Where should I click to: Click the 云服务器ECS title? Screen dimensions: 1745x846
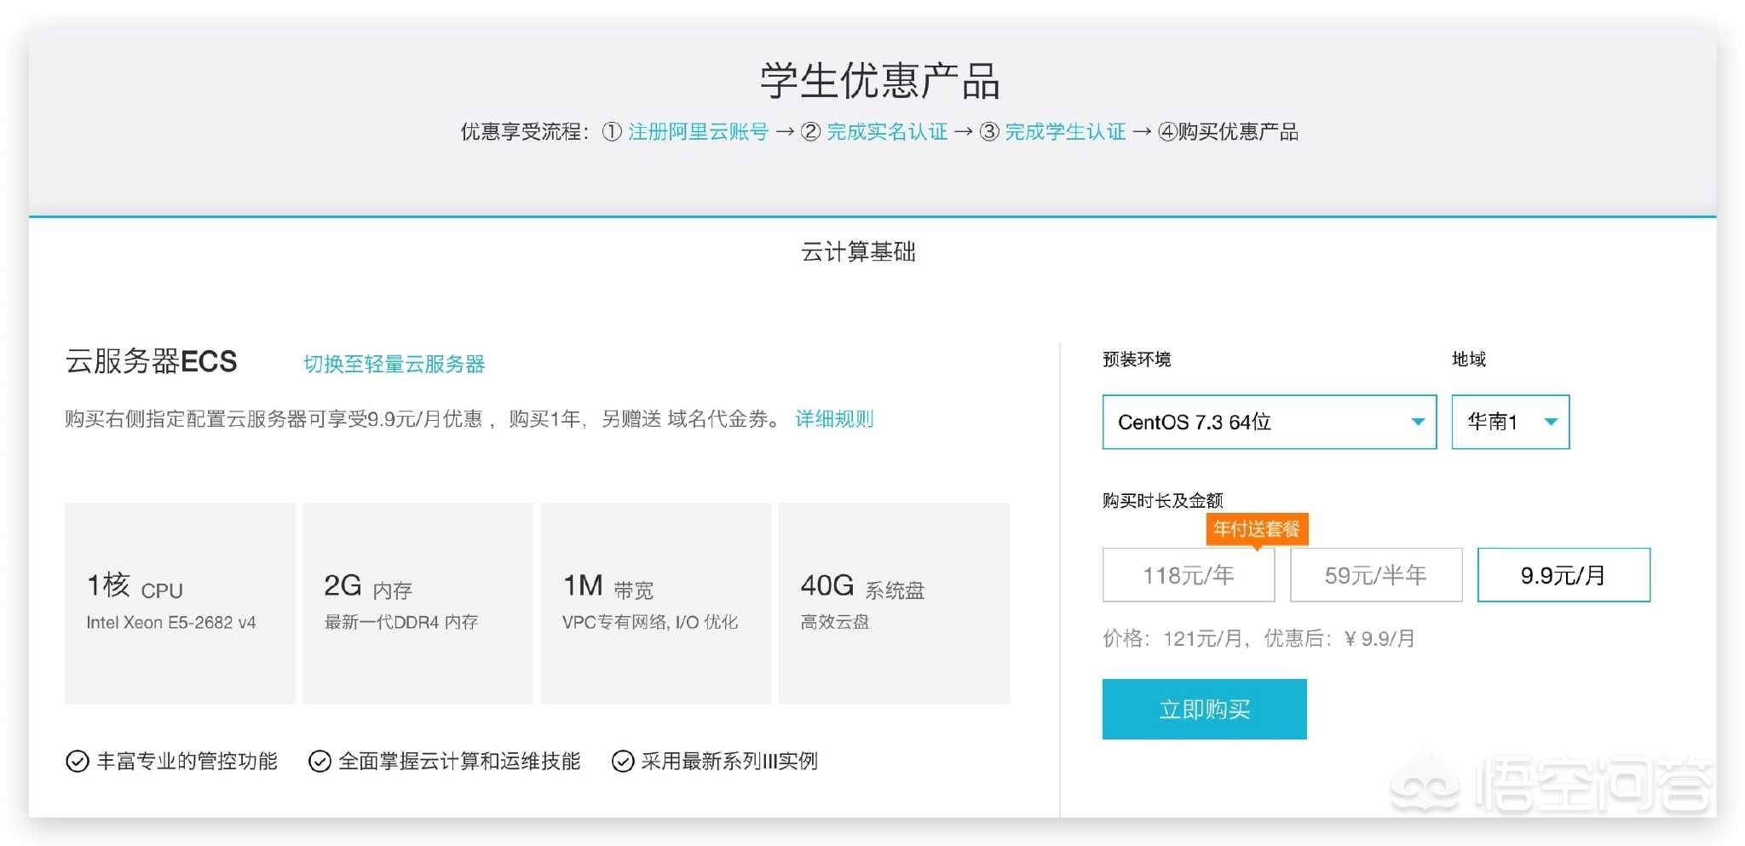151,361
